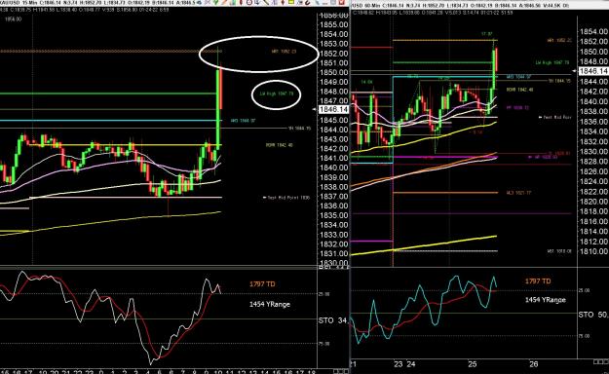Image resolution: width=609 pixels, height=374 pixels.
Task: Click the 60 Min chart title bar quote line
Action: [x=460, y=6]
